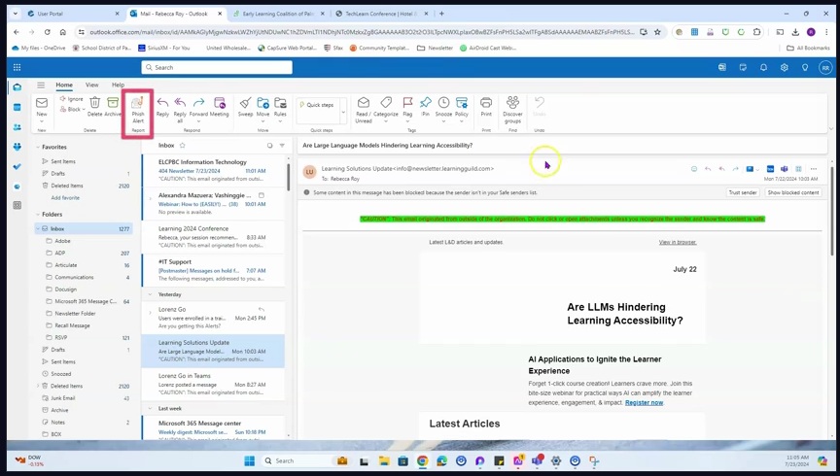Switch to TechLearn Conference browser tab
Viewport: 840px width, 476px height.
click(x=382, y=14)
